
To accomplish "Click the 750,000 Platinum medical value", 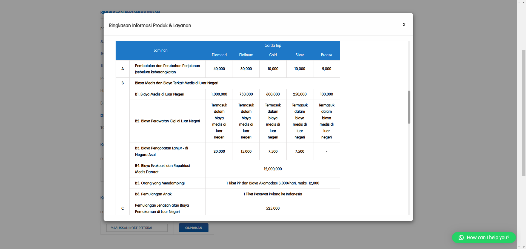I will point(246,94).
